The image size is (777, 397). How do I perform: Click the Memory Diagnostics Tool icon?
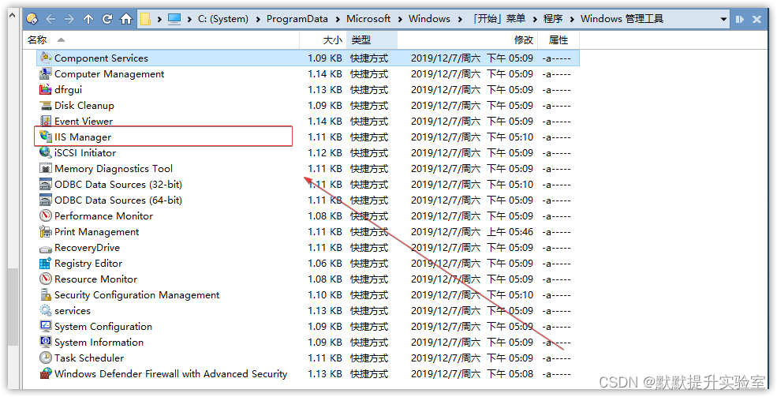[46, 169]
